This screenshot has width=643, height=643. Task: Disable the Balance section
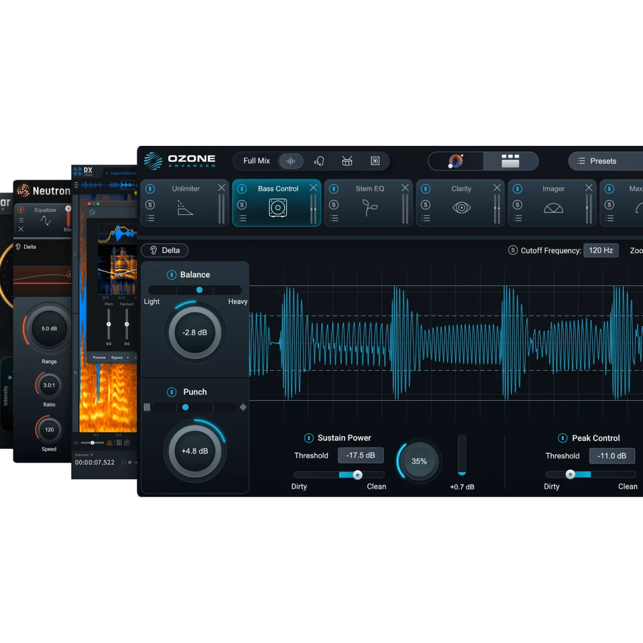(x=171, y=274)
